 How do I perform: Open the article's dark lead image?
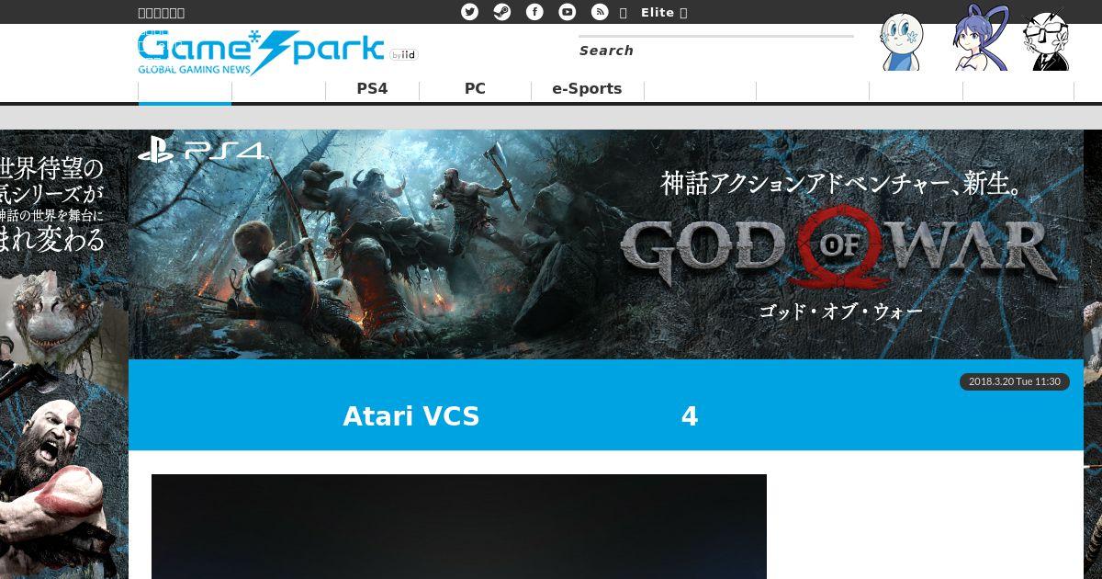point(459,527)
